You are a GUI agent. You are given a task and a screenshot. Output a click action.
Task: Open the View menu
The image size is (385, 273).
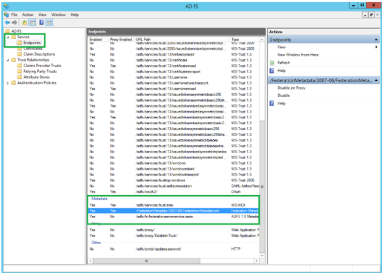tap(42, 14)
